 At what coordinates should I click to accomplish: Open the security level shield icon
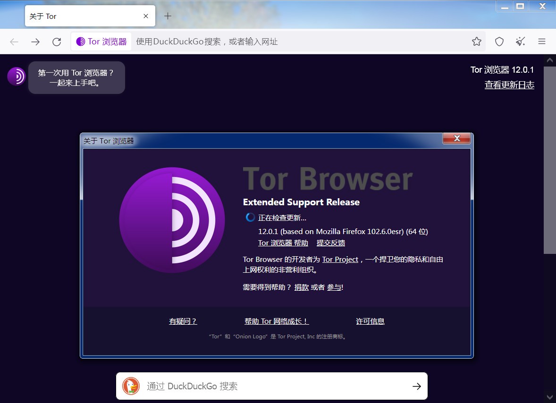499,42
